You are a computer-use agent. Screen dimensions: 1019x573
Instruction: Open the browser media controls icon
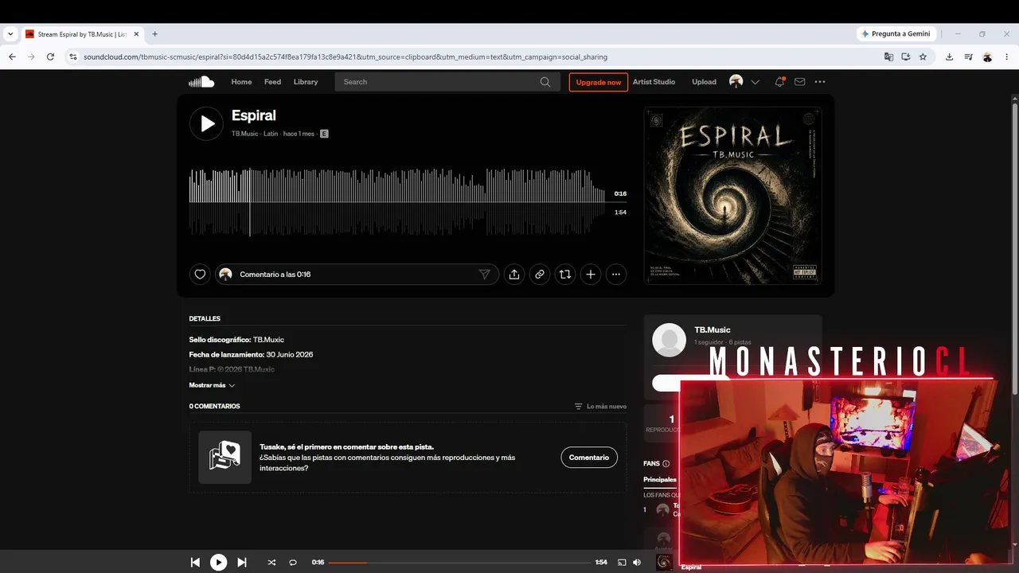click(968, 57)
